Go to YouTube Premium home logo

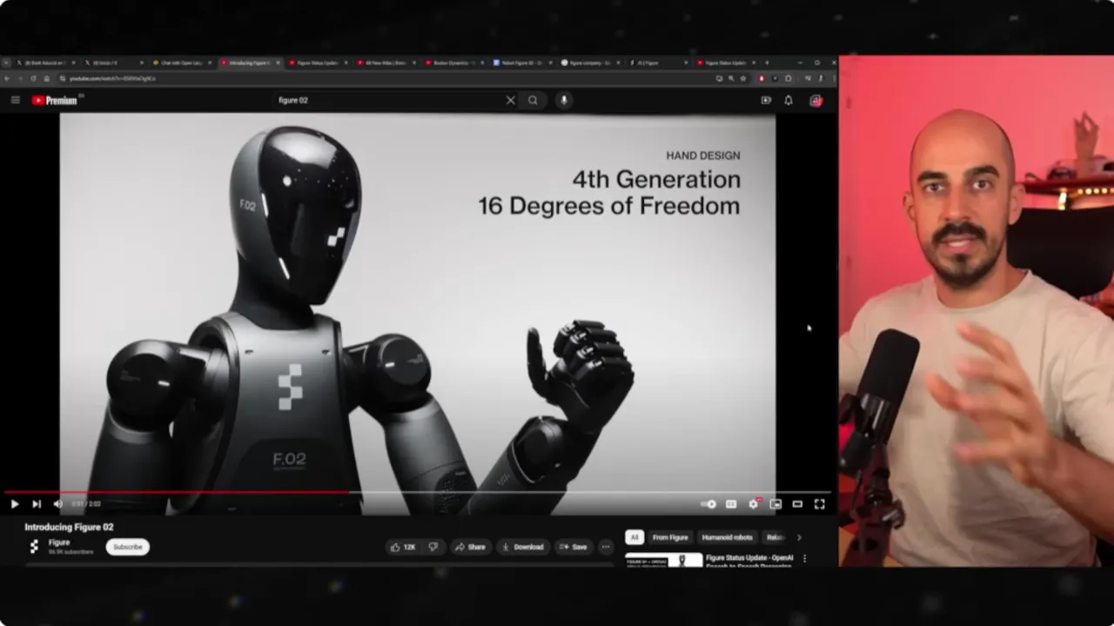(x=55, y=100)
